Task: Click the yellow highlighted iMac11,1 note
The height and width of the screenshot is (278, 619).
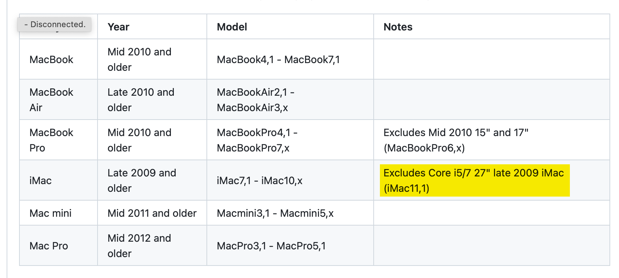Action: click(474, 180)
